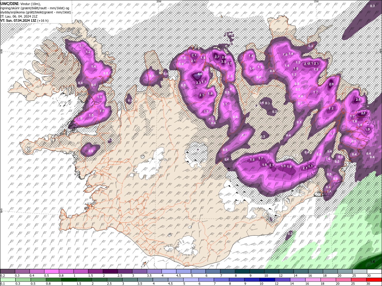Click the 20W longitude label
This screenshot has width=382, height=286.
159,1
